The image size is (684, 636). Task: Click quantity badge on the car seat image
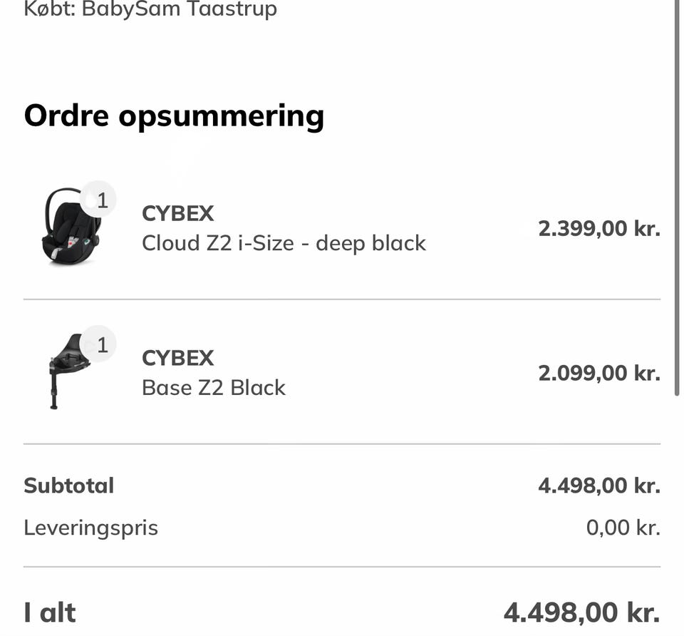101,200
